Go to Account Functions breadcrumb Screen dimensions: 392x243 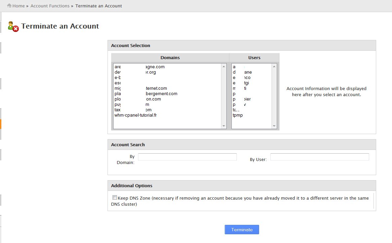pos(50,6)
